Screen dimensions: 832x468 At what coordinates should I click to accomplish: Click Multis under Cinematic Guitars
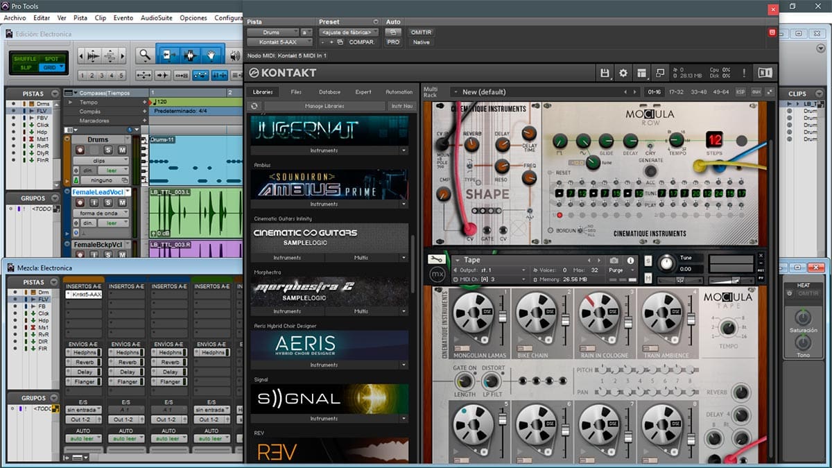[x=361, y=257]
